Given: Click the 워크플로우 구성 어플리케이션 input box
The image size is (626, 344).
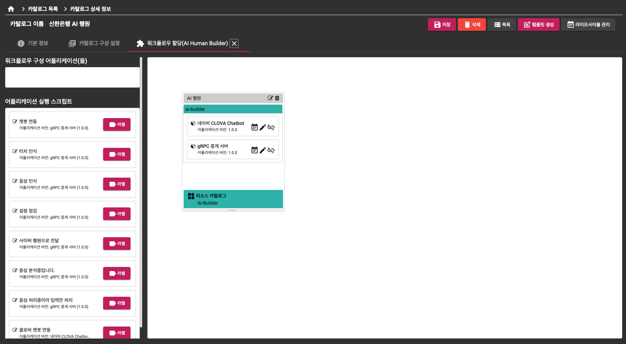Looking at the screenshot, I should [72, 77].
